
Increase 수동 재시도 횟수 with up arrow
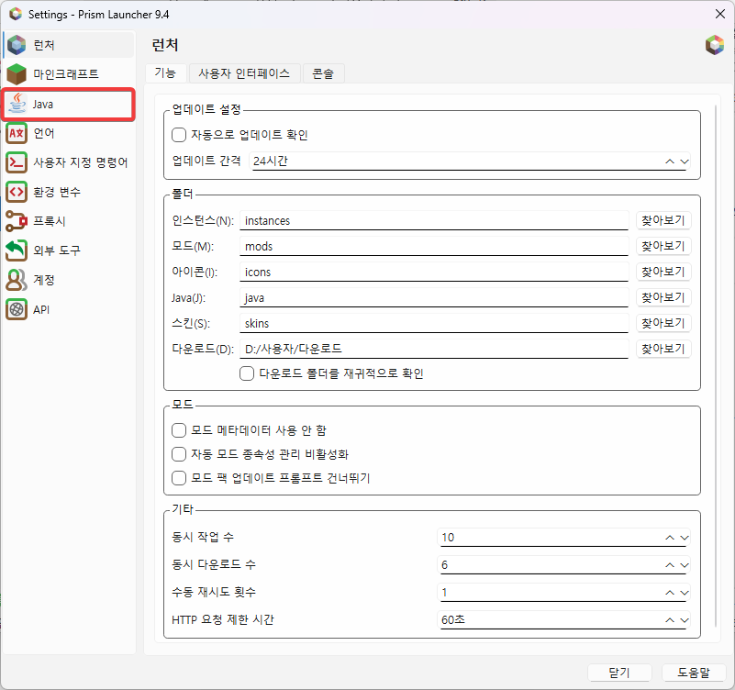(x=670, y=593)
